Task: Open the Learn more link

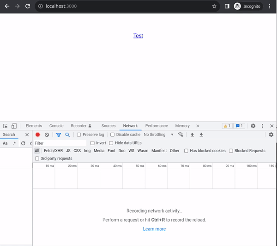Action: [154, 229]
